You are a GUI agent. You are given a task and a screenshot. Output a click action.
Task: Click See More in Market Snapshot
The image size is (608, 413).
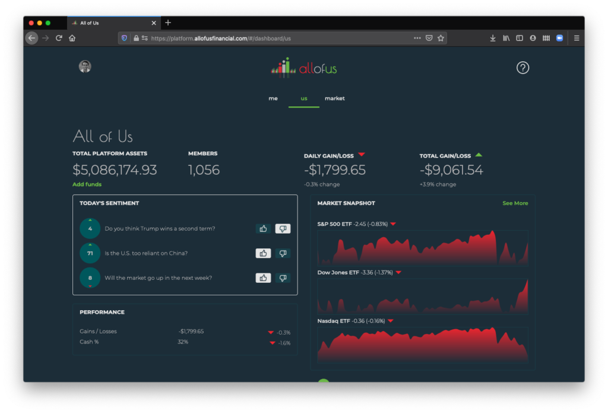click(x=515, y=203)
